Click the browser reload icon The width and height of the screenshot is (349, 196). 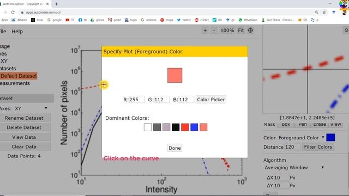13,13
